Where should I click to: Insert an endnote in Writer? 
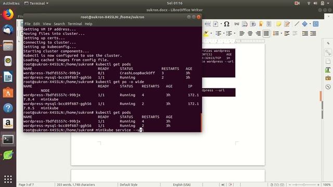[253, 24]
